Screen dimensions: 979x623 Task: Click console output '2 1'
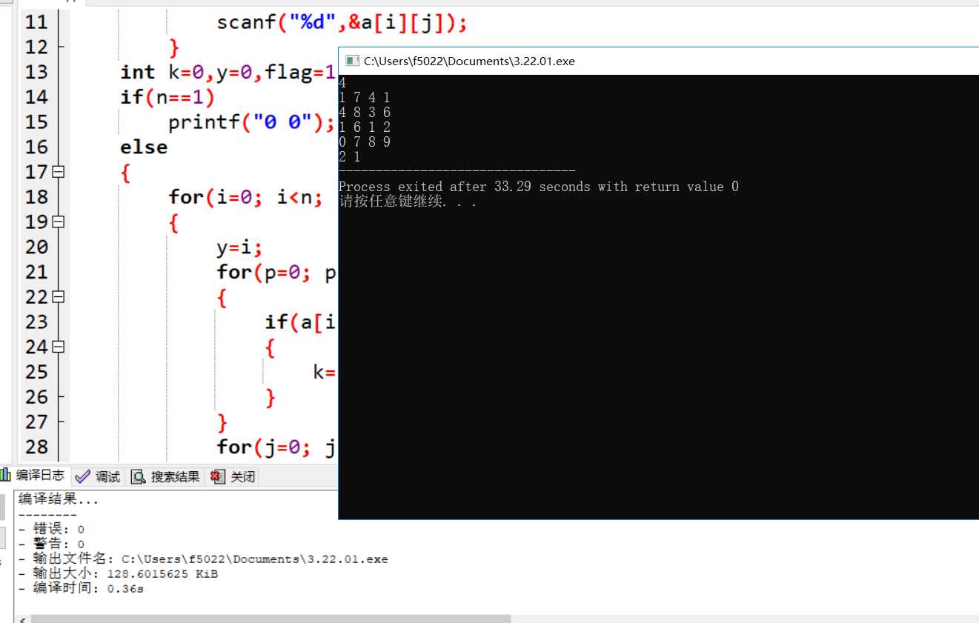pos(350,156)
